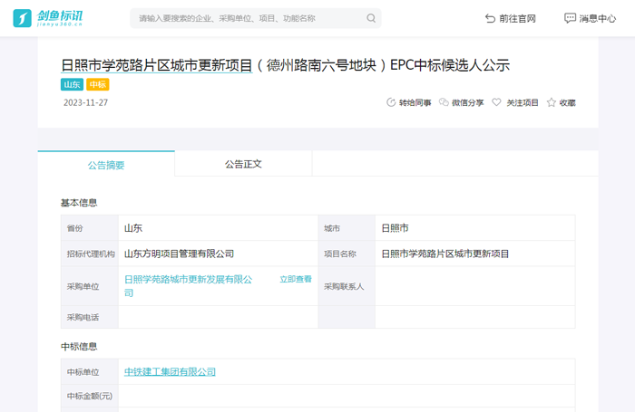
Task: Open 日照学苑路城市更新发展有限公司 purchaser link
Action: point(189,286)
